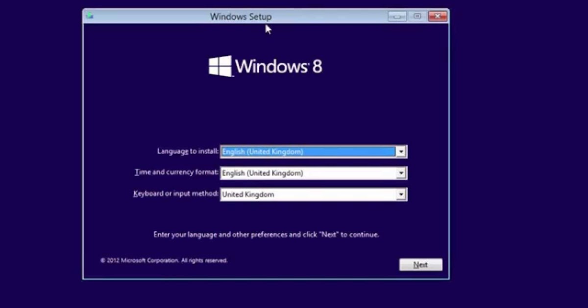Click the Windows Setup title text
The height and width of the screenshot is (308, 588).
tap(241, 16)
